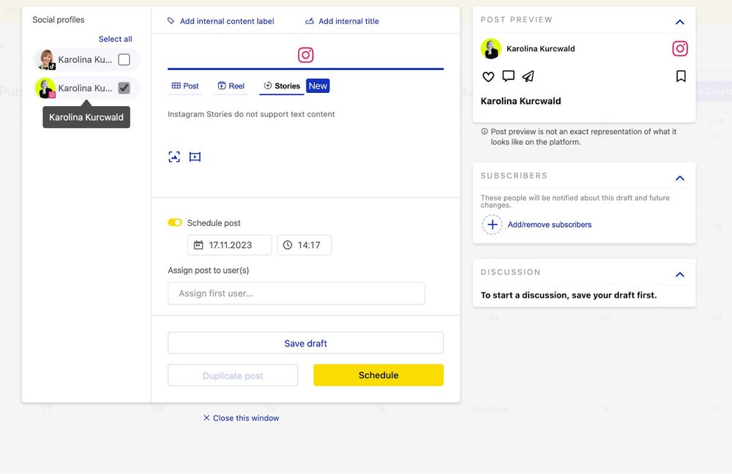
Task: Click the yellow Schedule button
Action: (378, 375)
